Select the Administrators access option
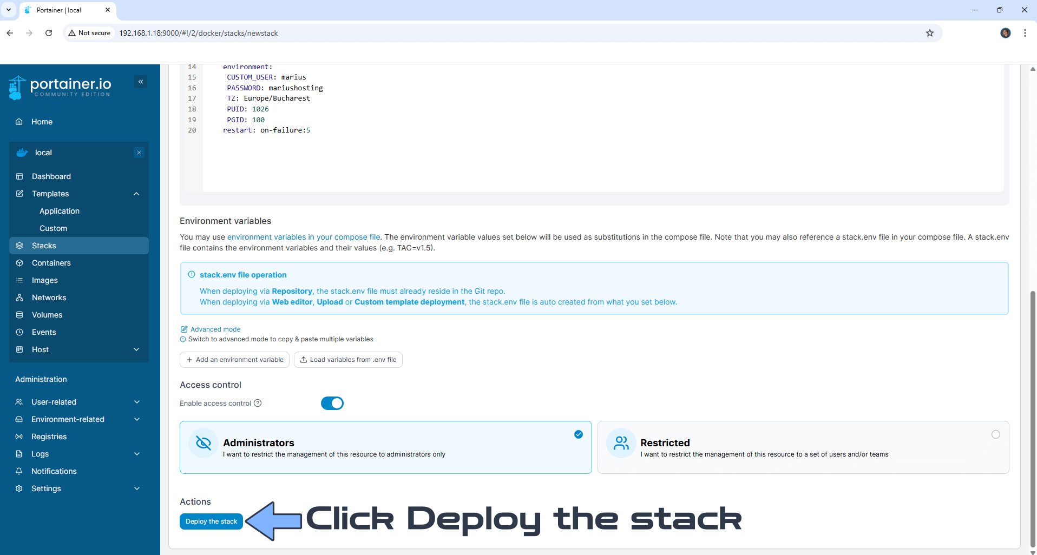This screenshot has width=1037, height=555. tap(385, 447)
